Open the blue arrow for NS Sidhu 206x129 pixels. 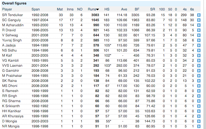199,50
